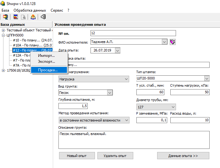This screenshot has width=220, height=168.
Task: Click into the Описание грунта text area
Action: (134, 139)
